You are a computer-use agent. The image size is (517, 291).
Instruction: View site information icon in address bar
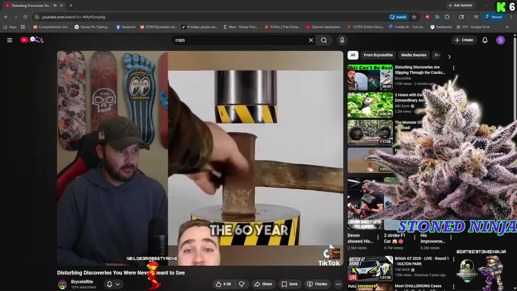tap(37, 17)
